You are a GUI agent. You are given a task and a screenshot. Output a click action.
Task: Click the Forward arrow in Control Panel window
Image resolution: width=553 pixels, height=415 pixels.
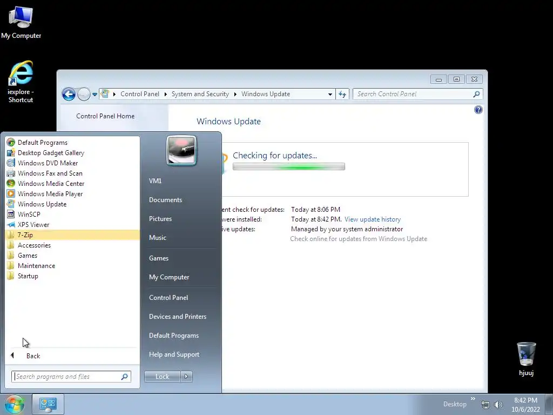tap(84, 94)
